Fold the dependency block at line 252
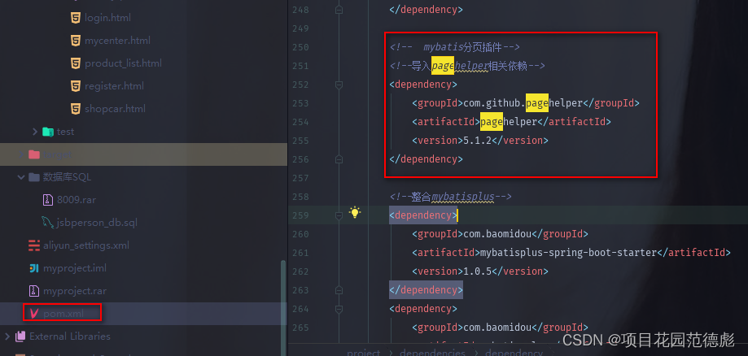This screenshot has width=748, height=356. (x=339, y=85)
